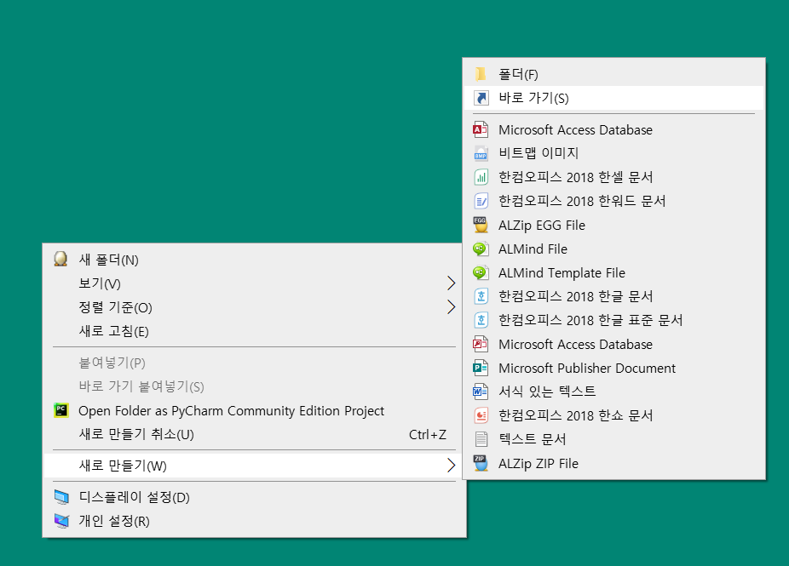The height and width of the screenshot is (566, 789).
Task: Expand the 보기(V) submenu arrow
Action: coord(451,283)
